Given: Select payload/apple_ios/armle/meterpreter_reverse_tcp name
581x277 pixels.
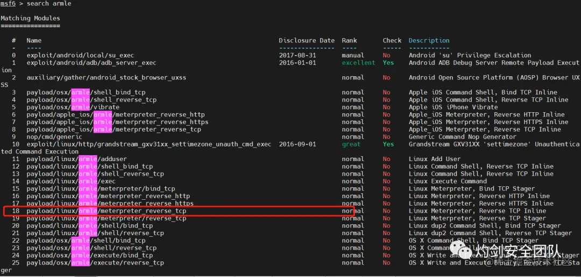Looking at the screenshot, I should pos(114,129).
